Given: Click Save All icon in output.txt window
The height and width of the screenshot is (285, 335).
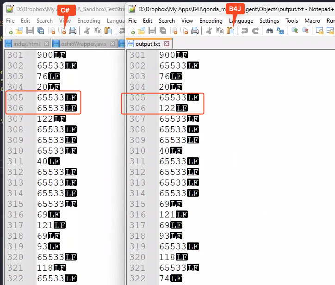Looking at the screenshot, I should (163, 31).
